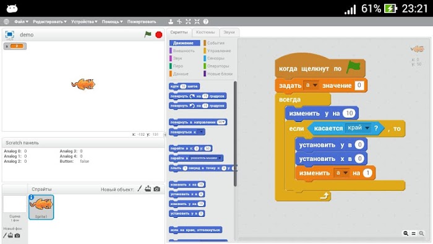Click the 1 field in orange изменить block

367,173
